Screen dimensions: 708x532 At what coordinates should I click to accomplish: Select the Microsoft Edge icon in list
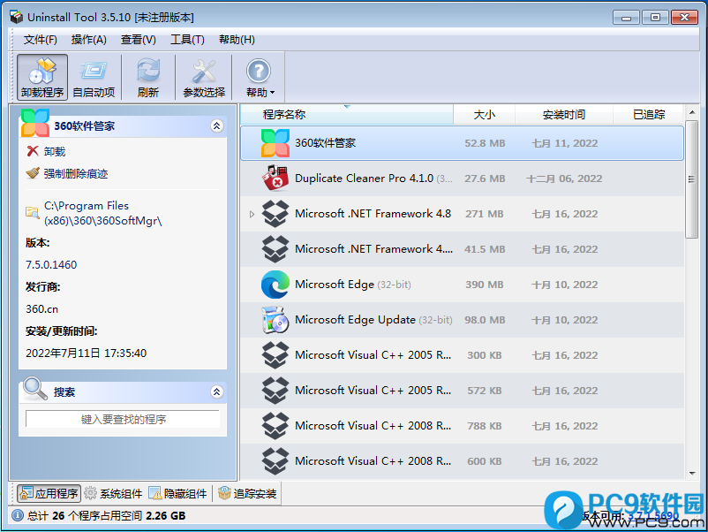tap(275, 285)
